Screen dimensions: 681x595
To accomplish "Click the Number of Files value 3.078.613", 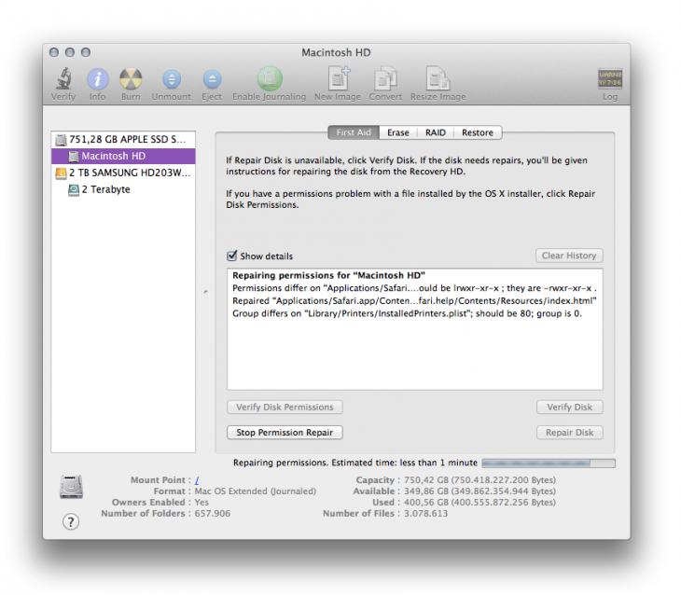I will click(x=425, y=513).
